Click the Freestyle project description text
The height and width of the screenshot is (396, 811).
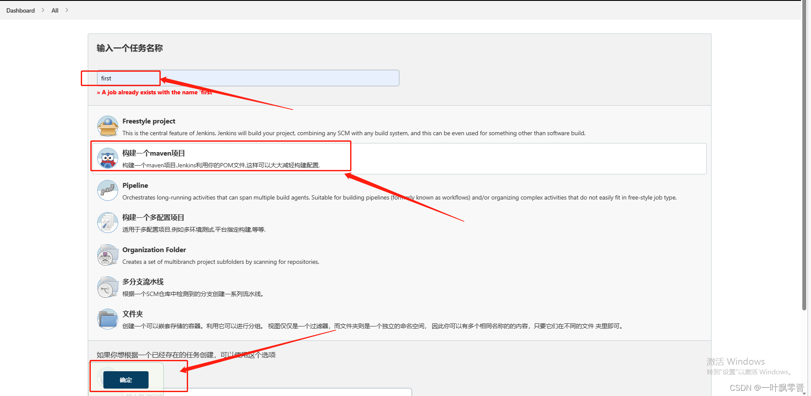(354, 133)
